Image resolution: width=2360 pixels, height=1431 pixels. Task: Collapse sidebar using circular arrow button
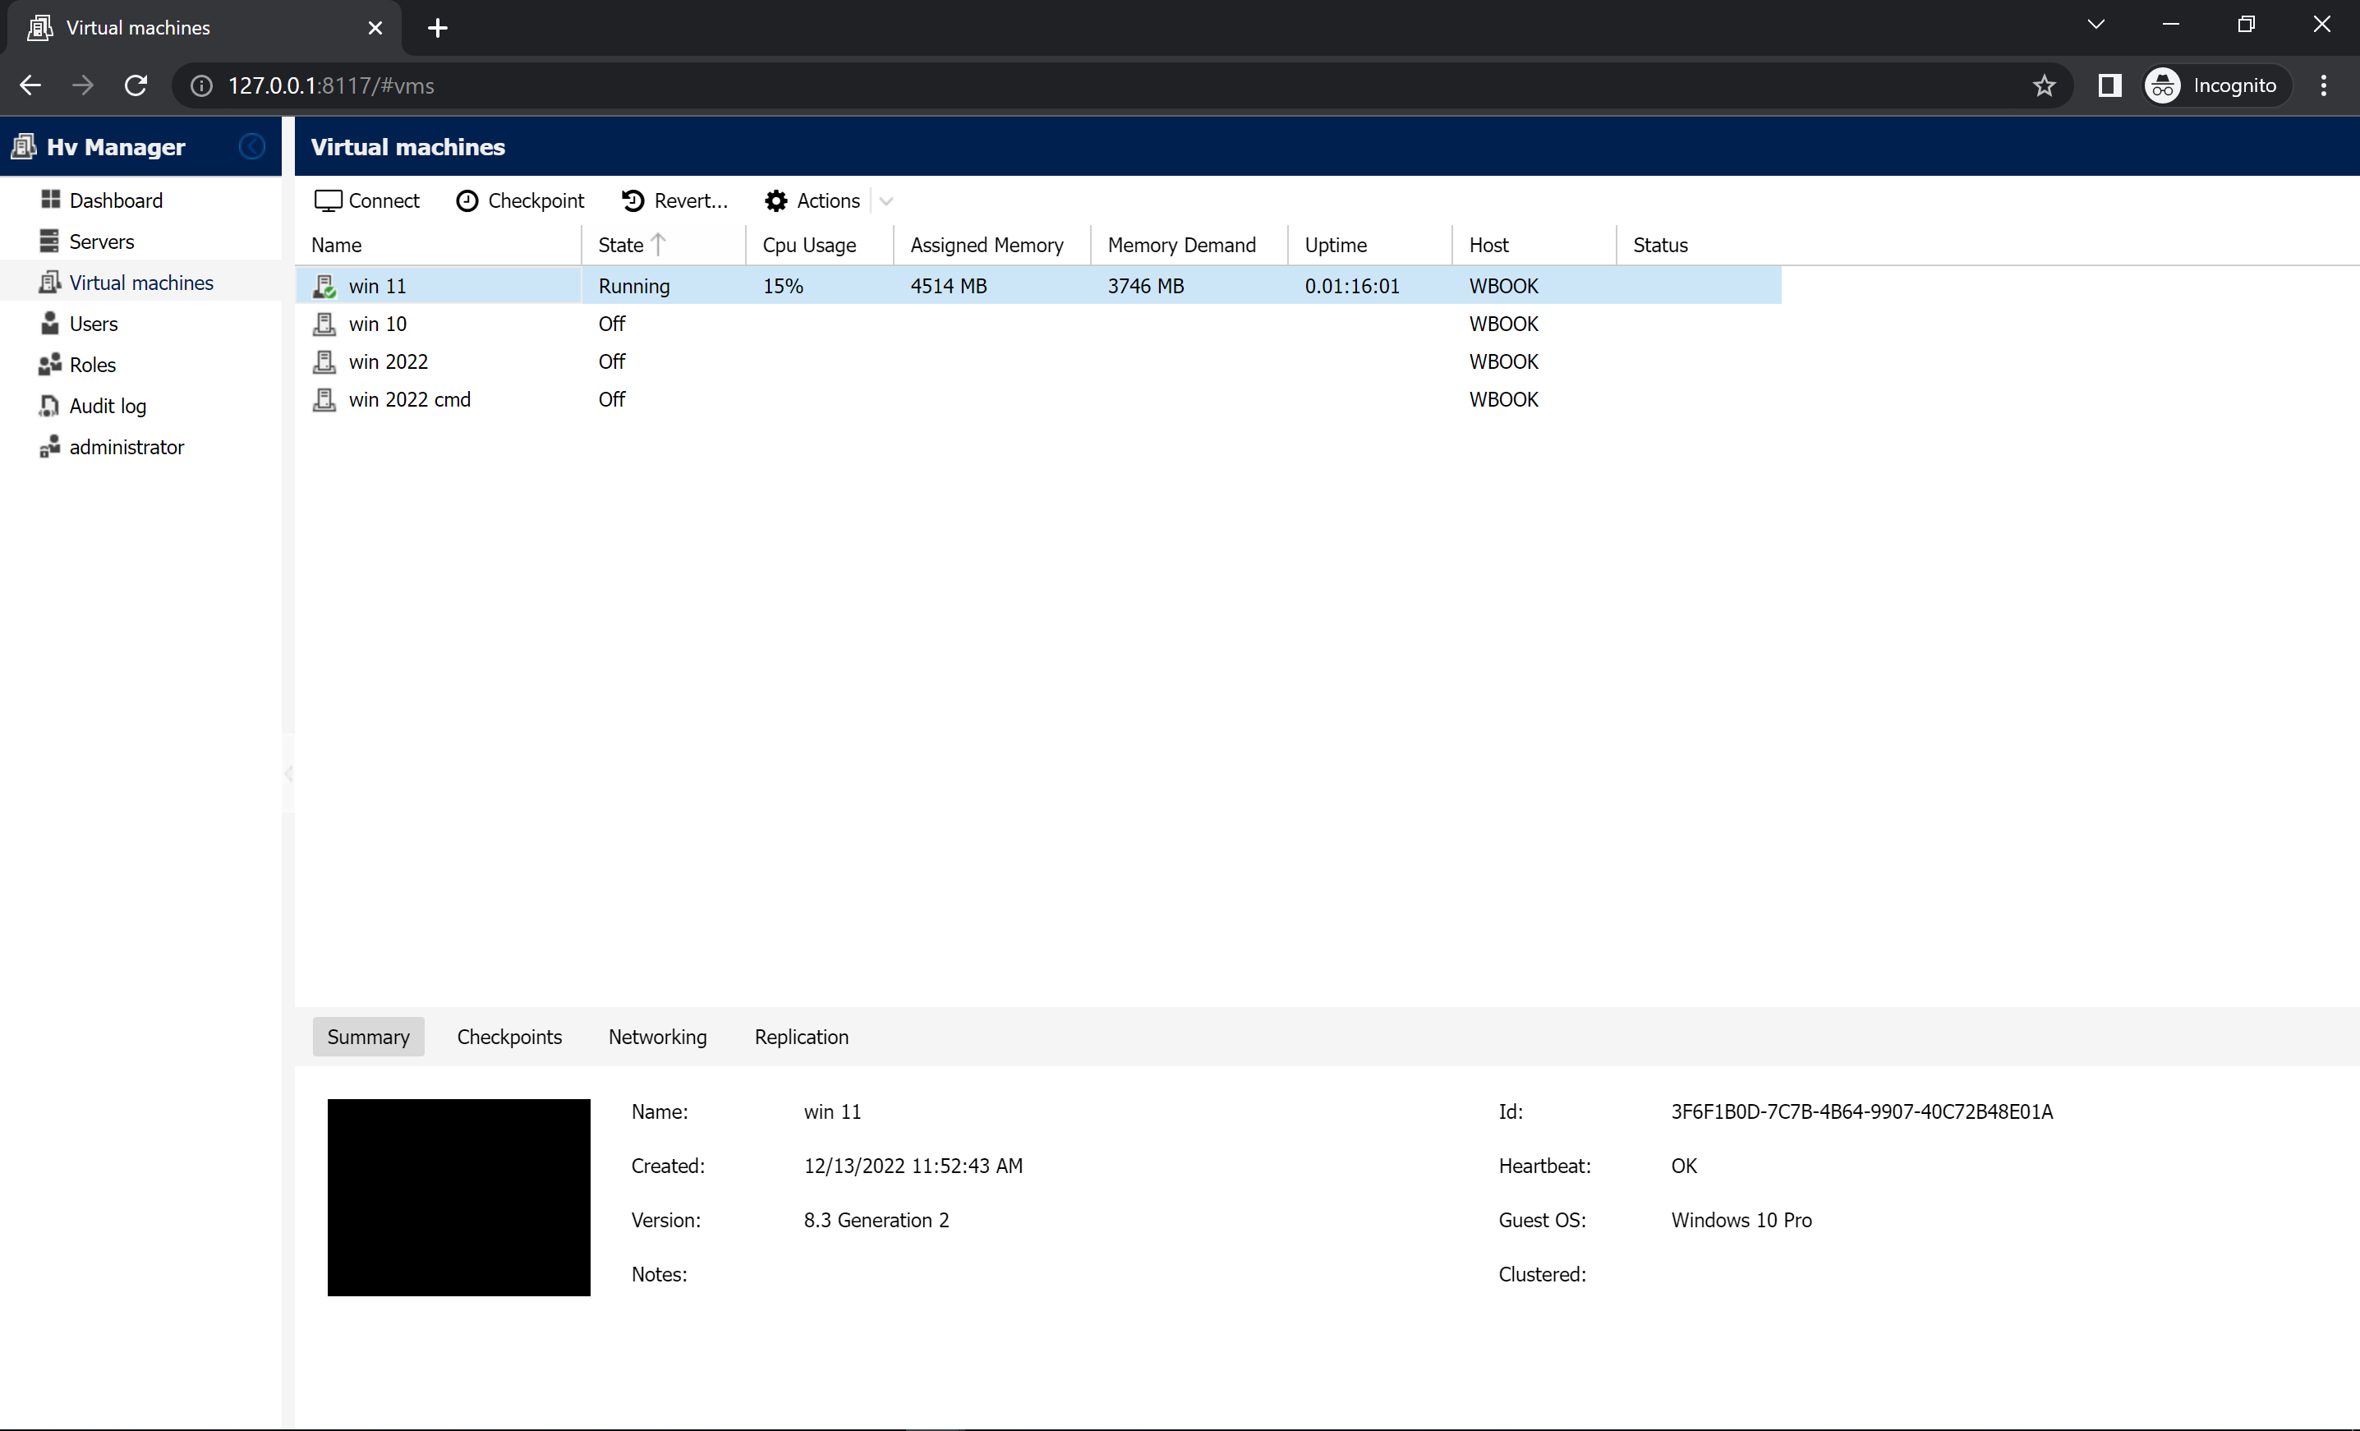pyautogui.click(x=252, y=146)
